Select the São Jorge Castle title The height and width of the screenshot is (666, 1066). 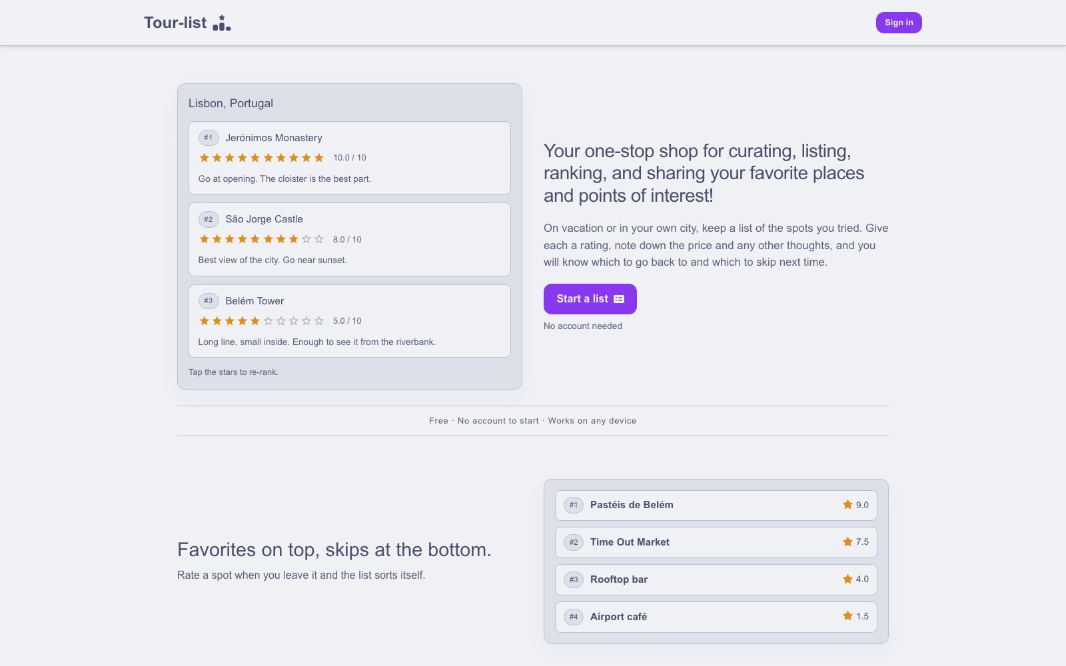click(264, 219)
